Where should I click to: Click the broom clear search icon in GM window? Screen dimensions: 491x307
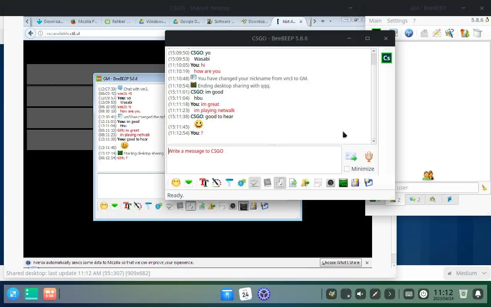tap(484, 188)
